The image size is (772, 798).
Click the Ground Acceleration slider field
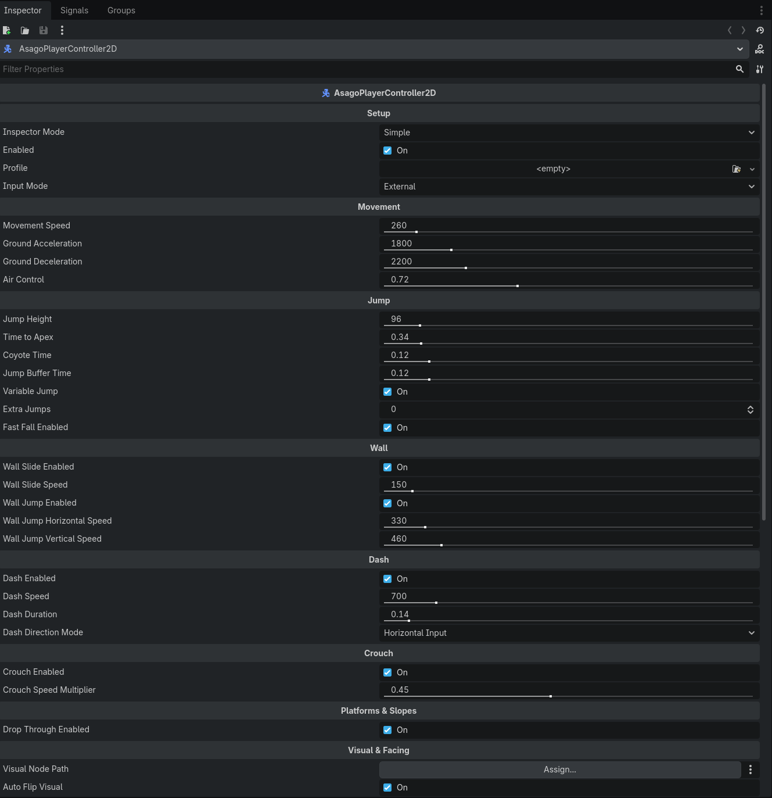click(569, 244)
